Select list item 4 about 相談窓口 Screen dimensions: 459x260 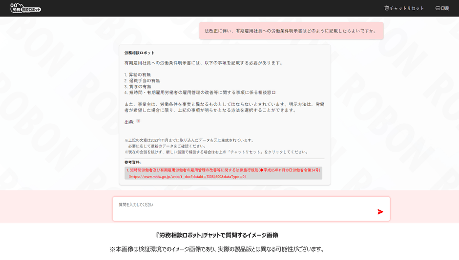click(x=200, y=93)
